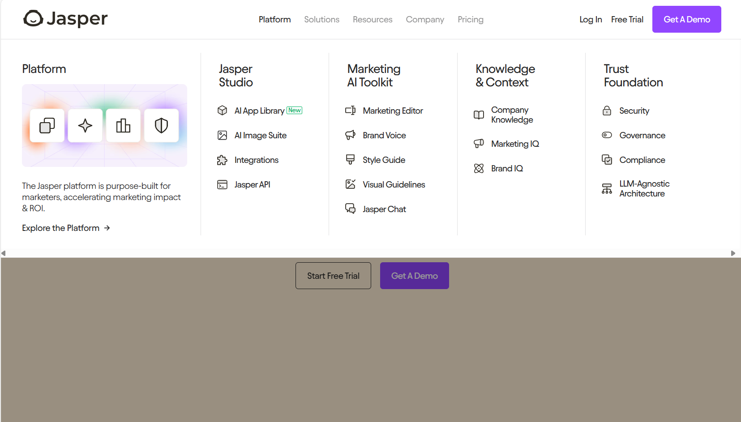Click the horizontal scrollbar right arrow

coord(733,253)
